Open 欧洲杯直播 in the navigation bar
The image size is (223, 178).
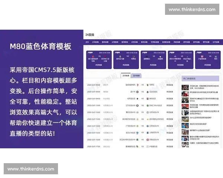[166, 42]
